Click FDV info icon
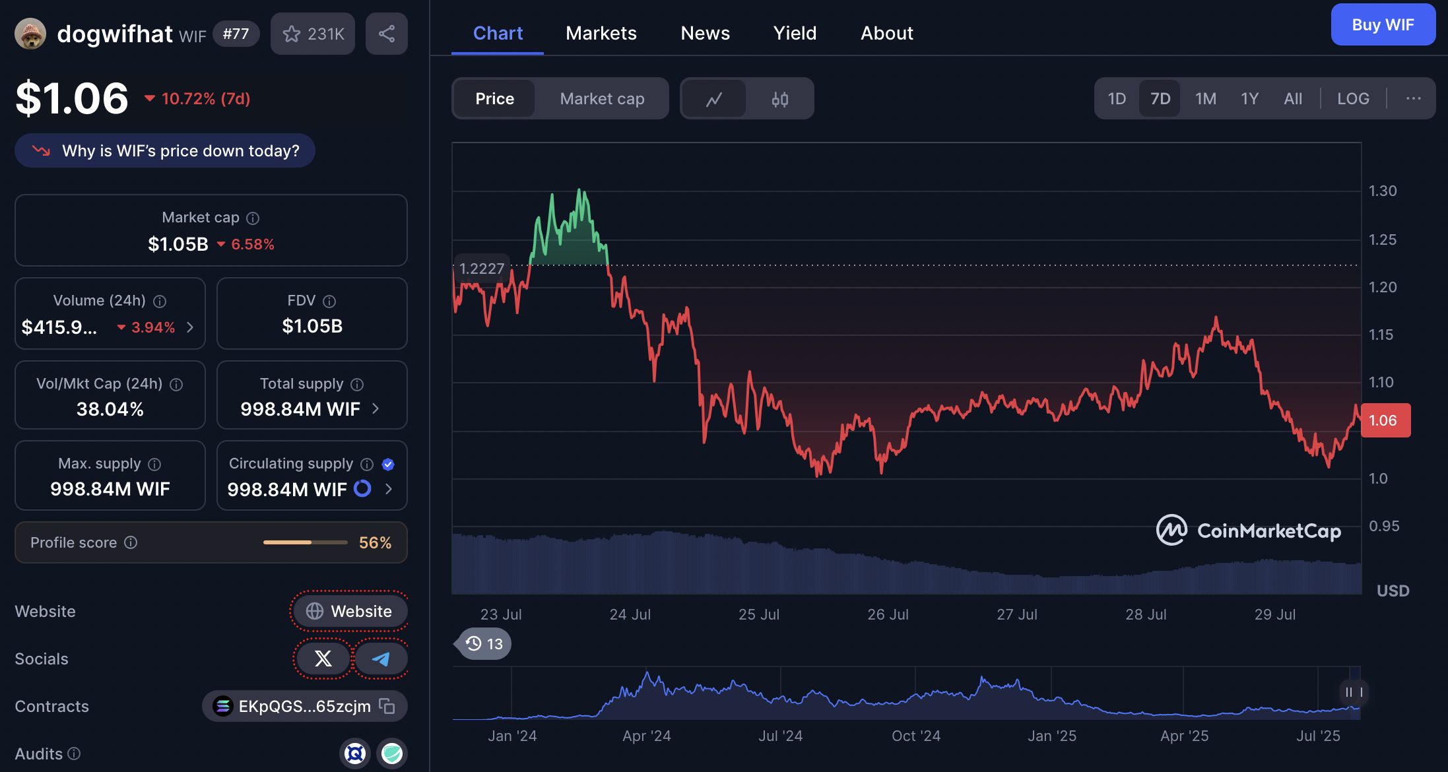 point(329,301)
